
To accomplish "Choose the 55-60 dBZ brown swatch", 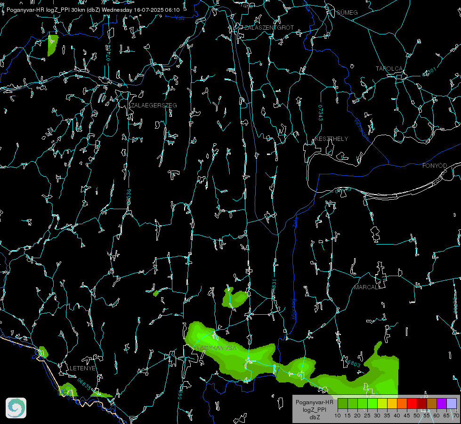I will pyautogui.click(x=432, y=403).
